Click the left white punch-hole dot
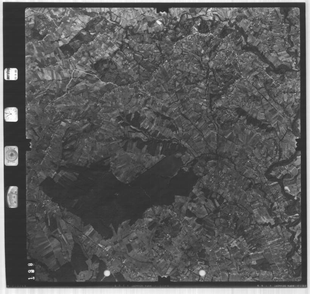 click(107, 273)
